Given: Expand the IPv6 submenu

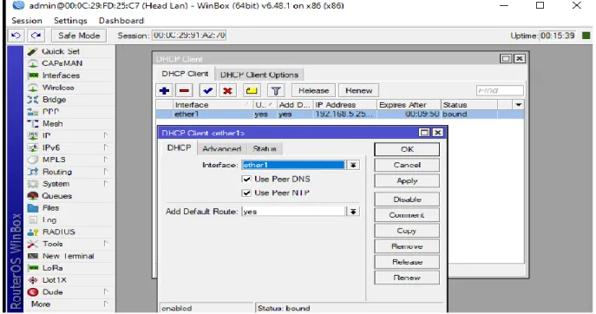Looking at the screenshot, I should click(x=106, y=147).
